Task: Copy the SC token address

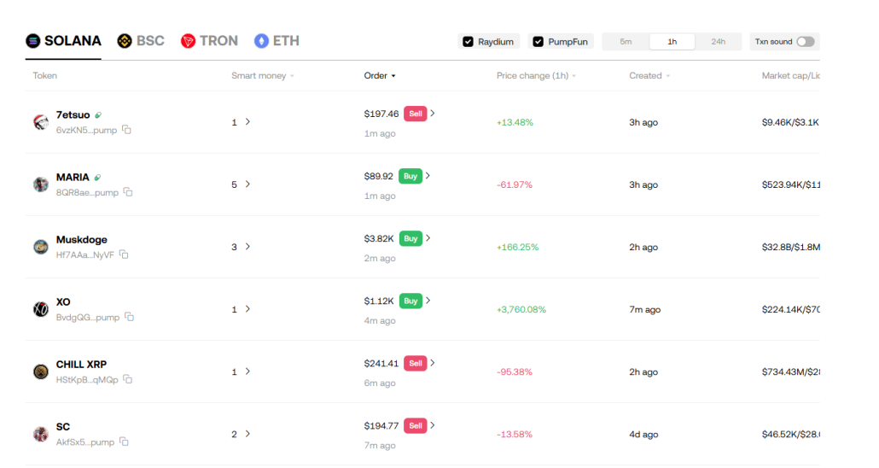Action: coord(124,442)
